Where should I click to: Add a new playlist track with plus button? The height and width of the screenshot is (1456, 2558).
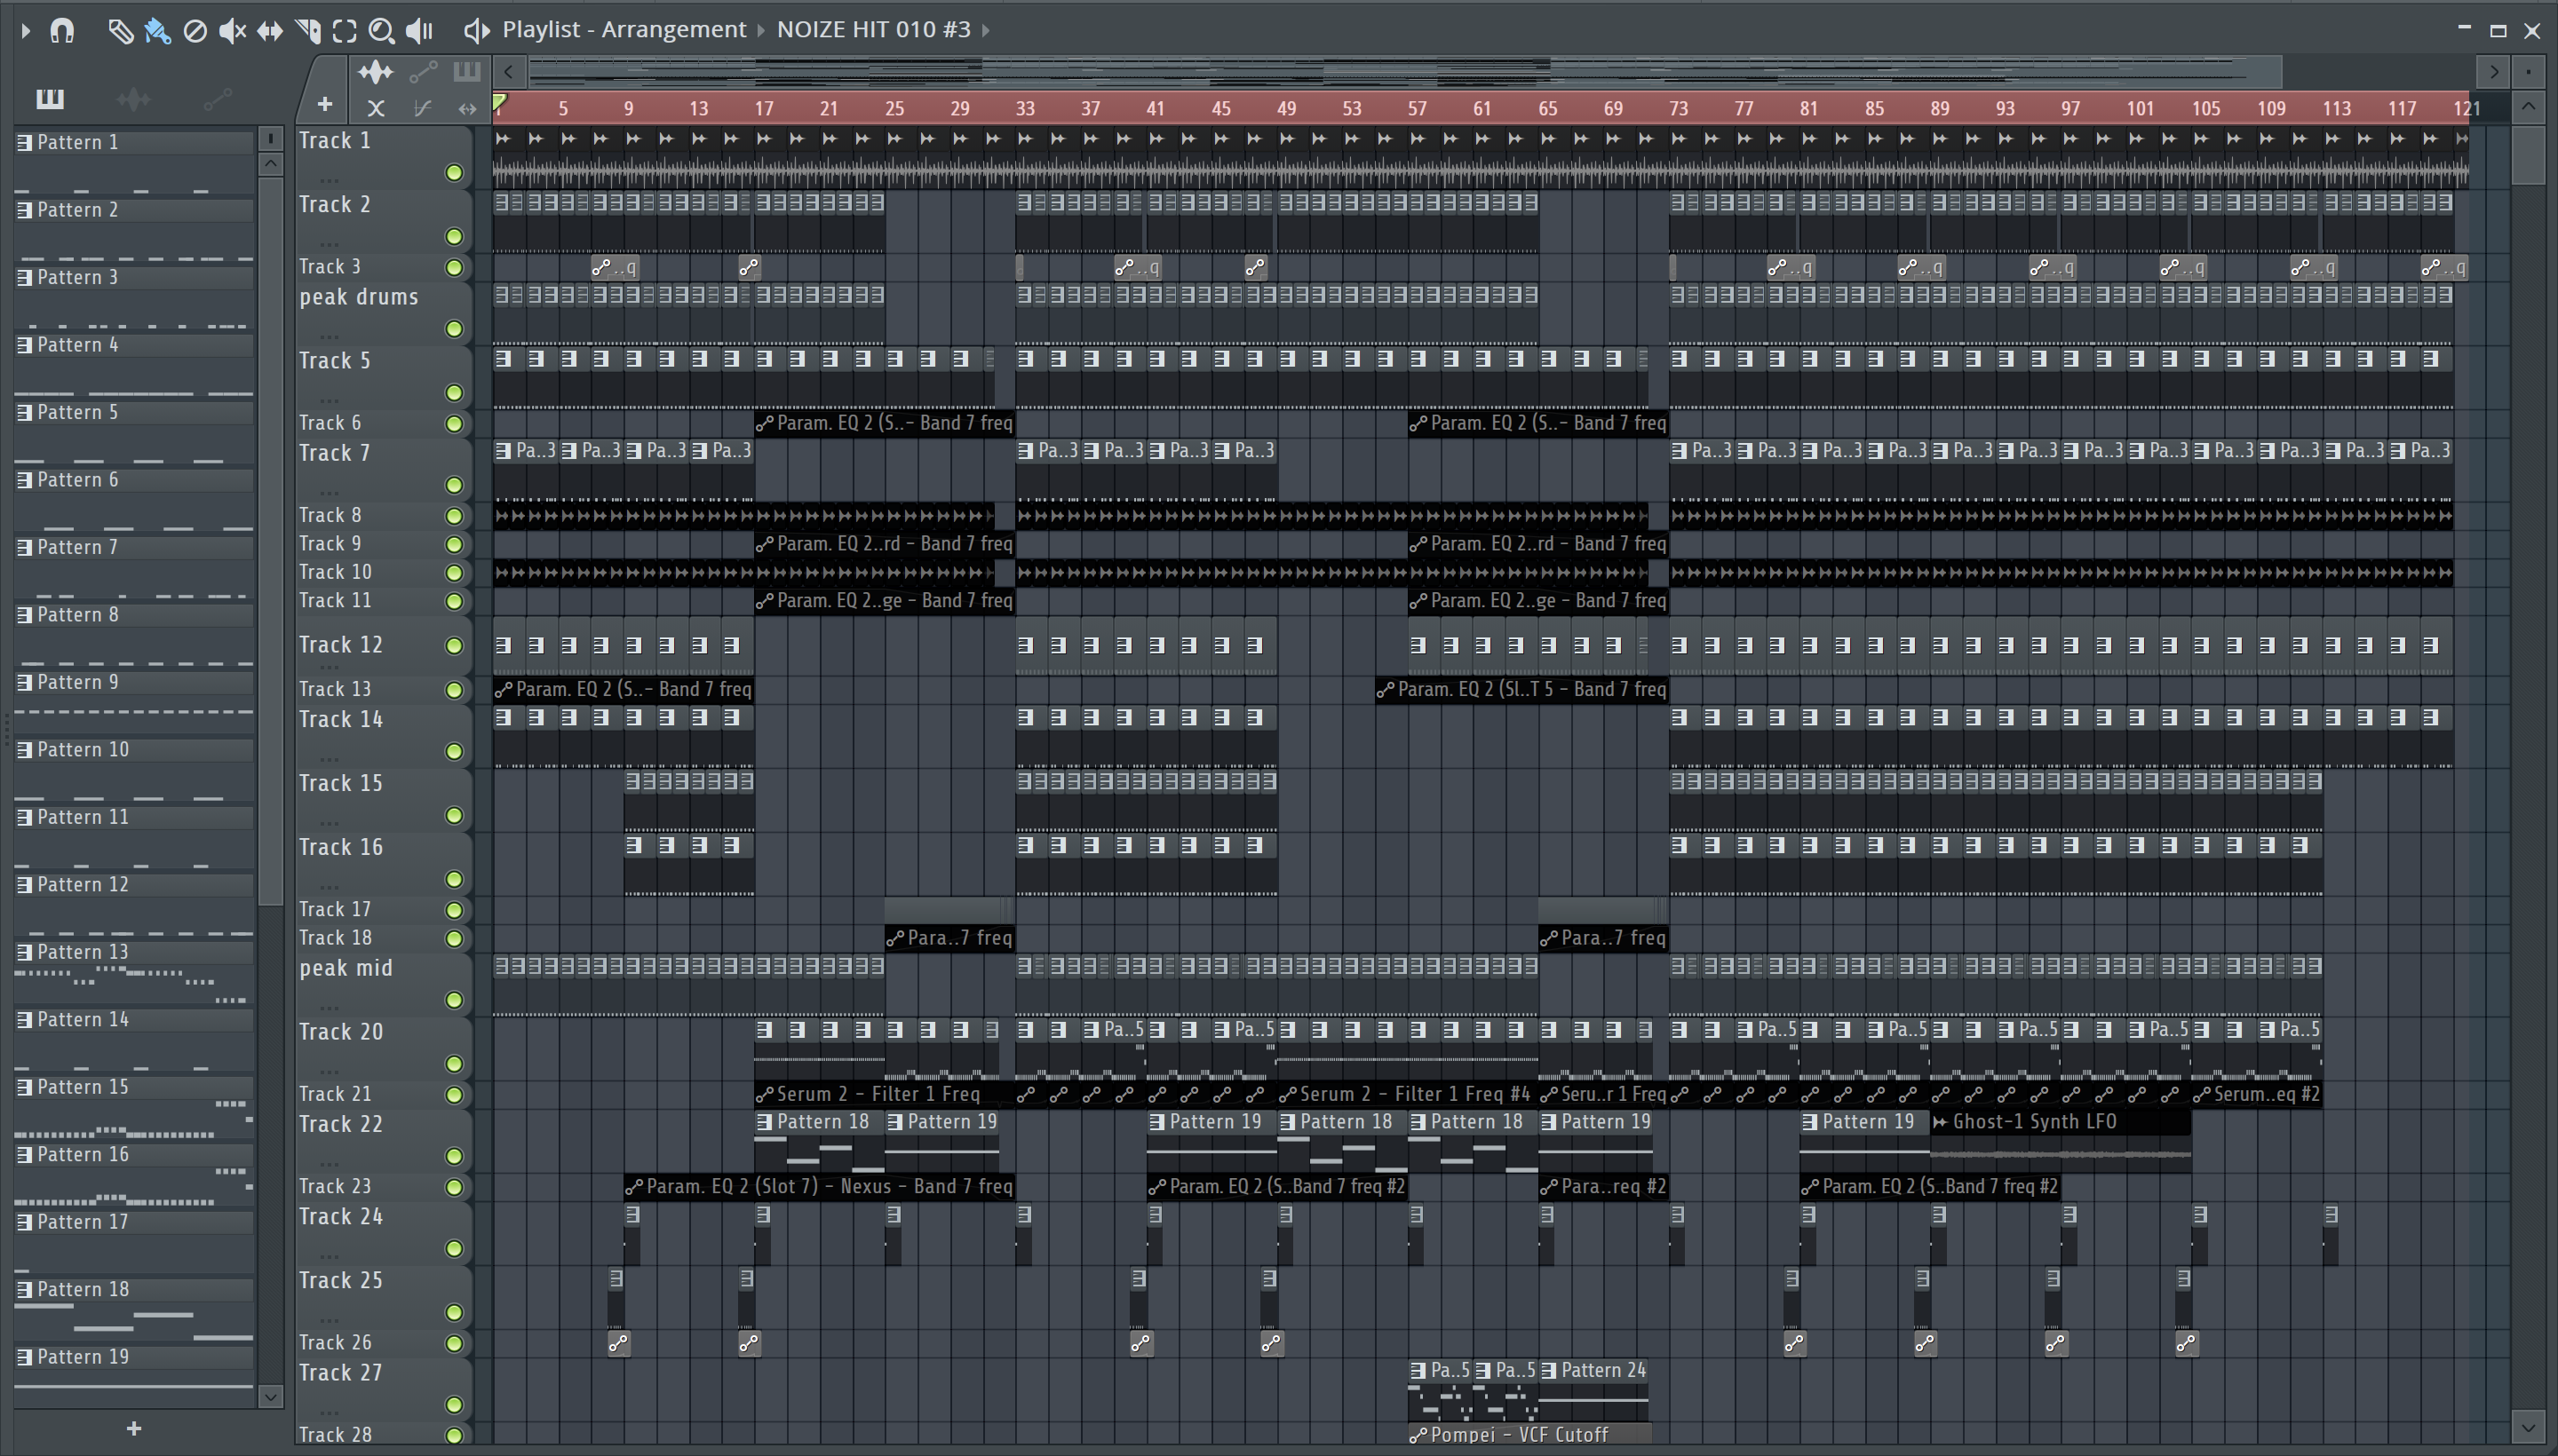[x=324, y=104]
